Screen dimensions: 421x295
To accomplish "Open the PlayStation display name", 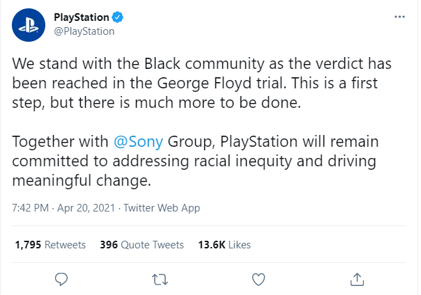I will (x=82, y=17).
